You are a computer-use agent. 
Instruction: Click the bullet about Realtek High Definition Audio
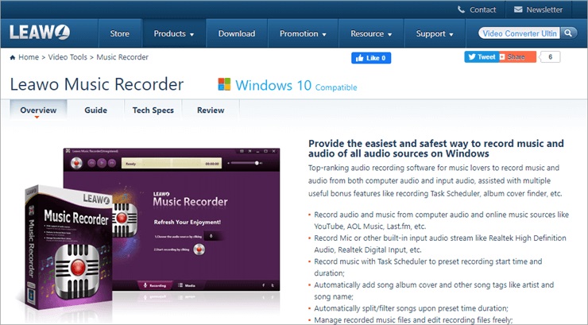(x=440, y=244)
